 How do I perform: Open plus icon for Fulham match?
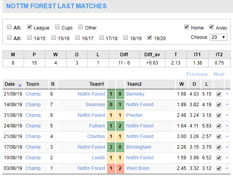[x=227, y=126]
